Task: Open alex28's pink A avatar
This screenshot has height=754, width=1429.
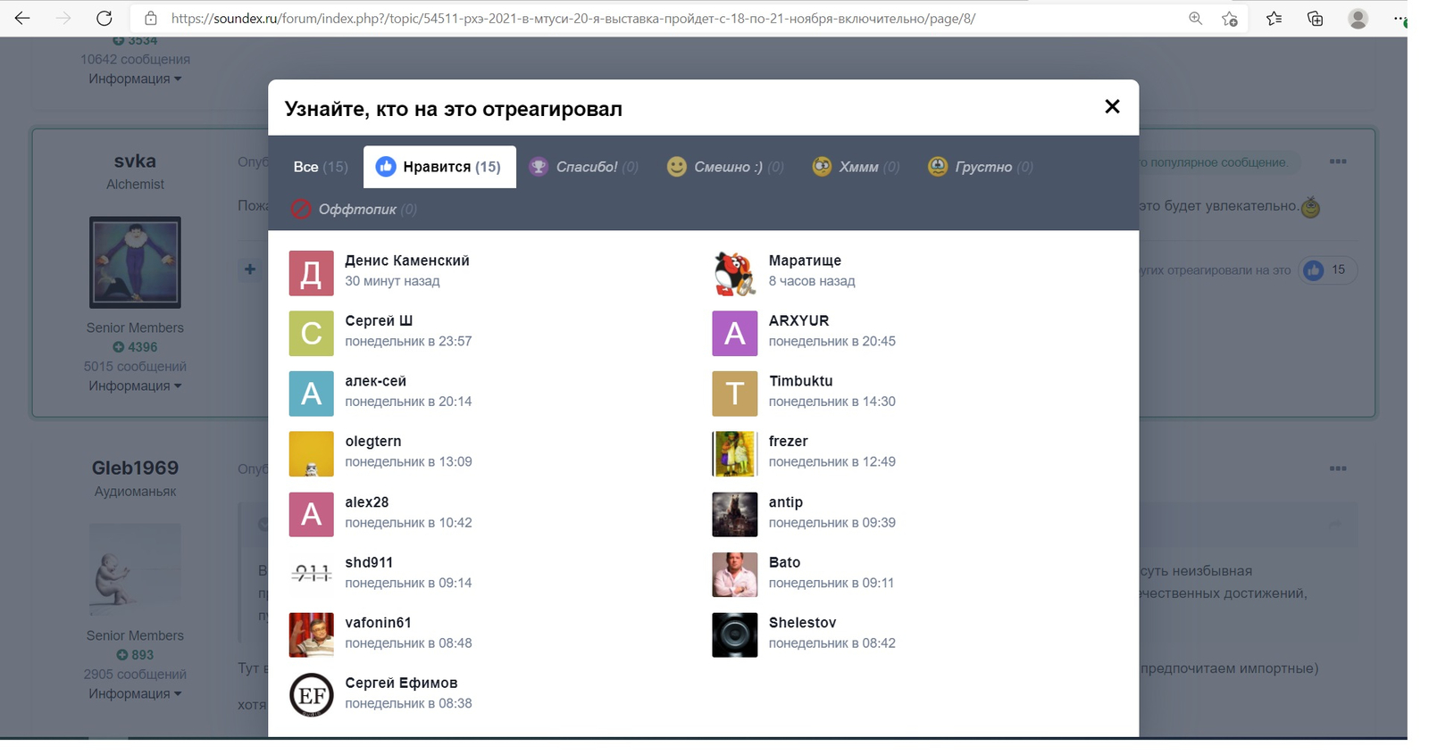Action: 311,514
